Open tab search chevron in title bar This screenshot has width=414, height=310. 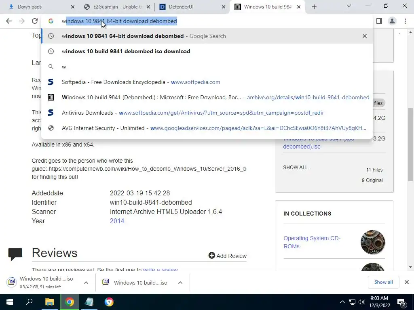click(x=349, y=6)
